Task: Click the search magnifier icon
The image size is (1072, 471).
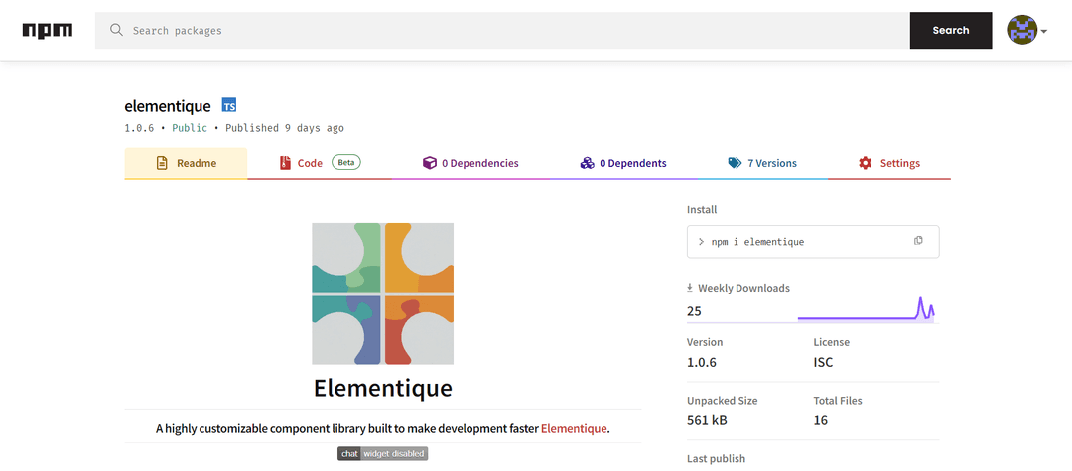Action: tap(116, 30)
